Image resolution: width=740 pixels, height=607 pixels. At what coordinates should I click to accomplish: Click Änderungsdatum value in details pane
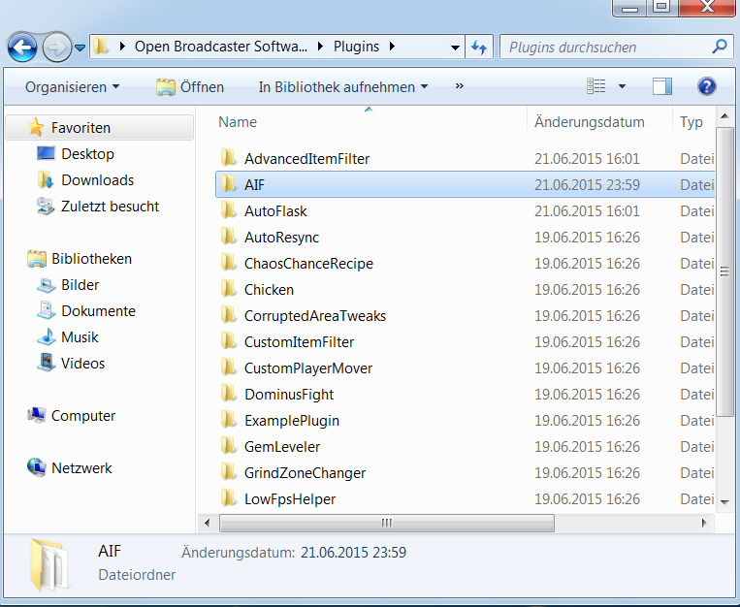pos(353,553)
